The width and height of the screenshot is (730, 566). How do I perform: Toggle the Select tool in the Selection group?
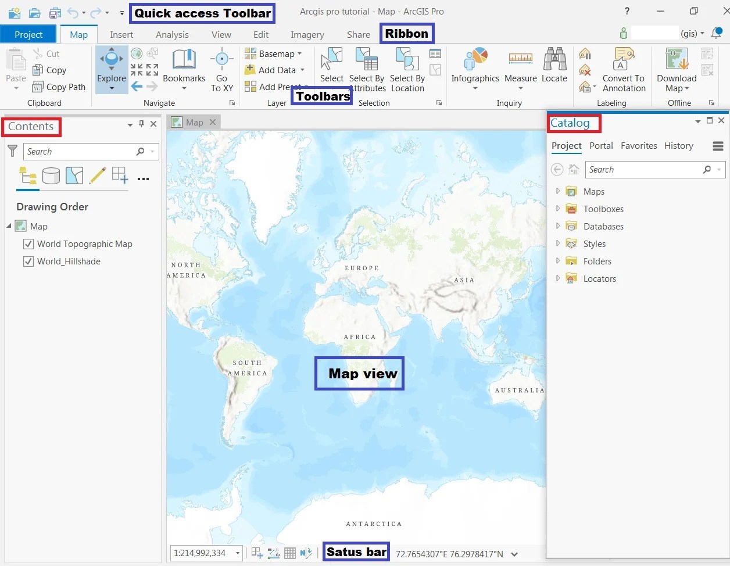(x=332, y=64)
